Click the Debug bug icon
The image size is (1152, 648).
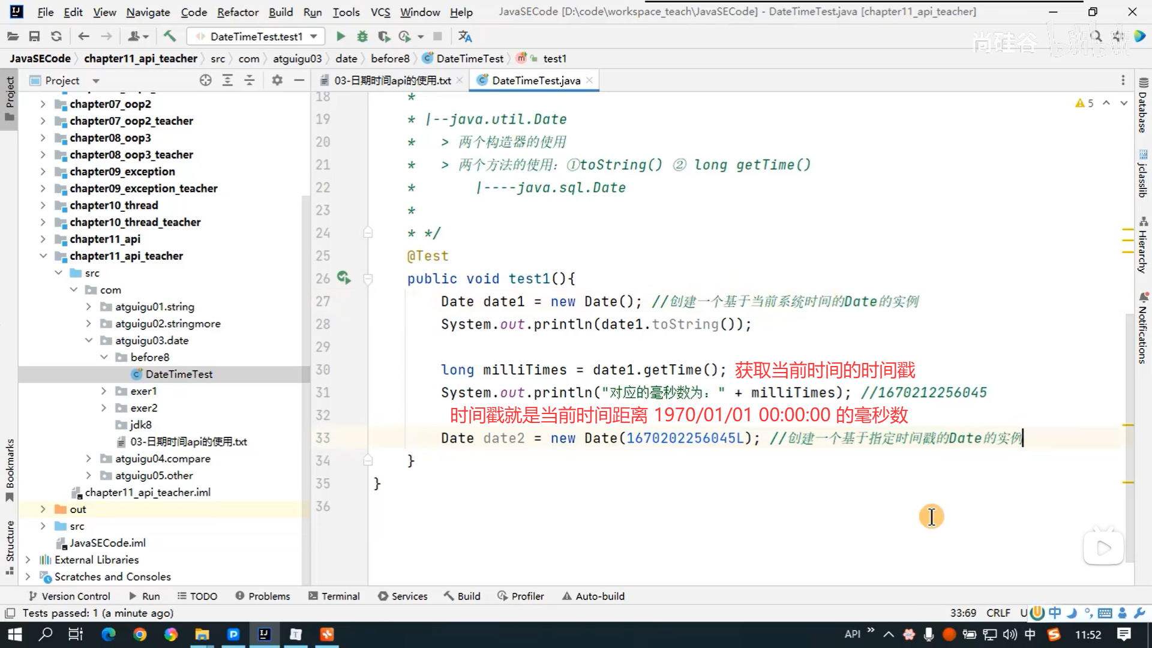click(x=362, y=37)
